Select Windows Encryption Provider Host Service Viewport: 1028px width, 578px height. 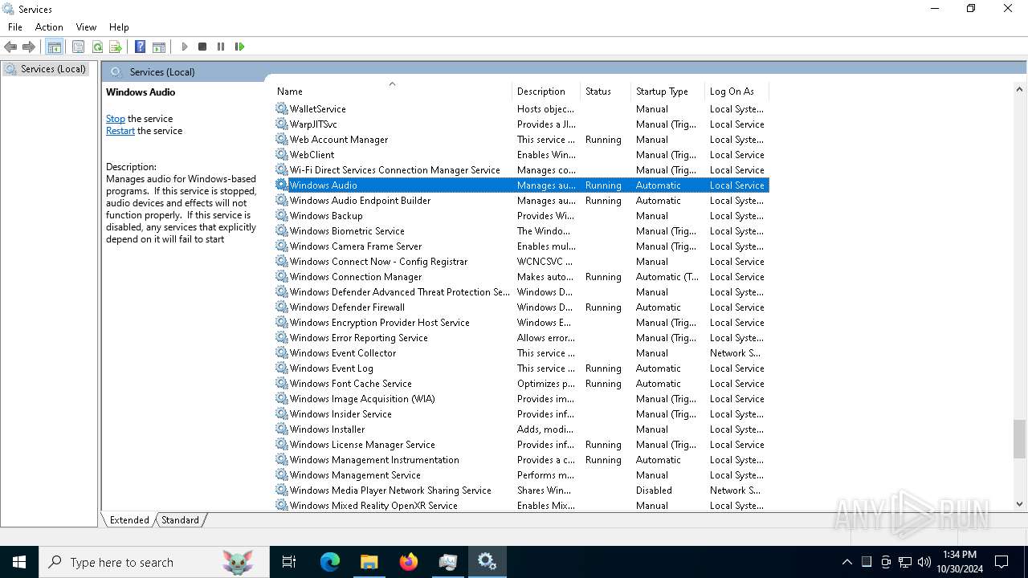coord(521,323)
